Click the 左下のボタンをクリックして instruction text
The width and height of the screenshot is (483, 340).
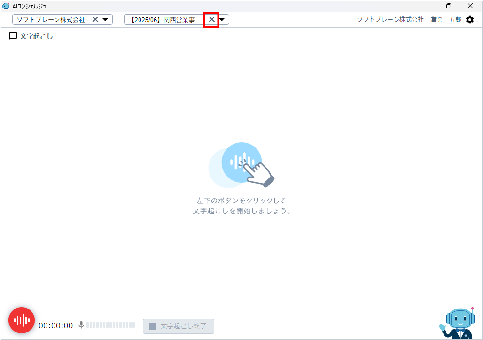point(241,201)
